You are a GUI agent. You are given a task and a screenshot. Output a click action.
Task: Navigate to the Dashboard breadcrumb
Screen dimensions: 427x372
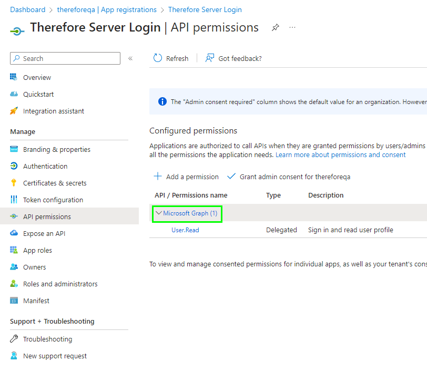(x=28, y=9)
